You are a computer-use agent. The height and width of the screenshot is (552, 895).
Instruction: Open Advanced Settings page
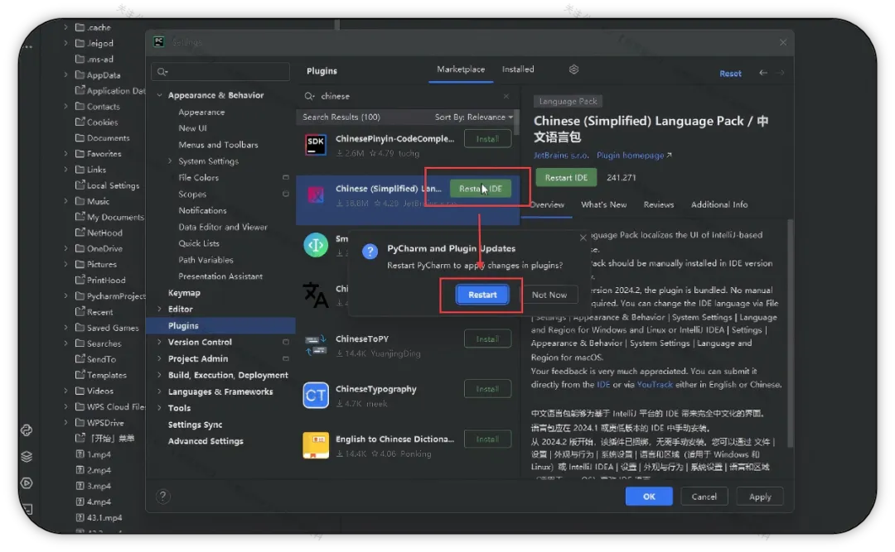[206, 441]
